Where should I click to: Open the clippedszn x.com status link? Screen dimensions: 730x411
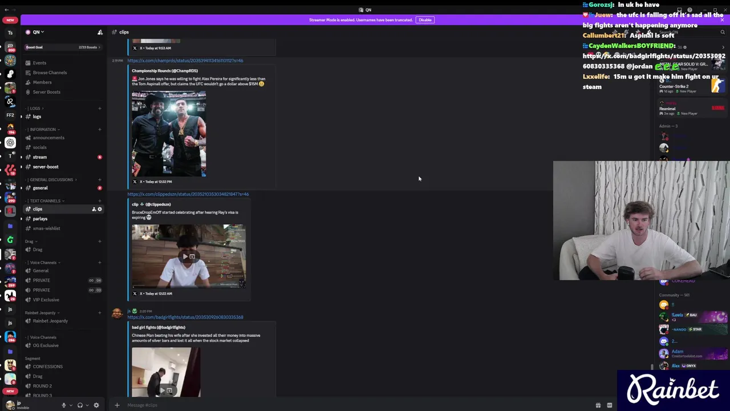[188, 194]
